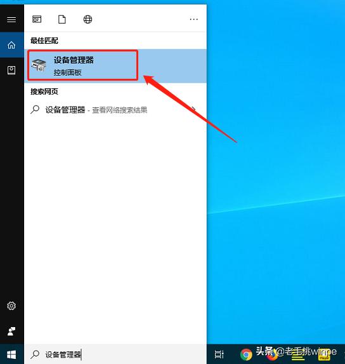
Task: Launch Google Chrome from the taskbar
Action: pyautogui.click(x=246, y=354)
